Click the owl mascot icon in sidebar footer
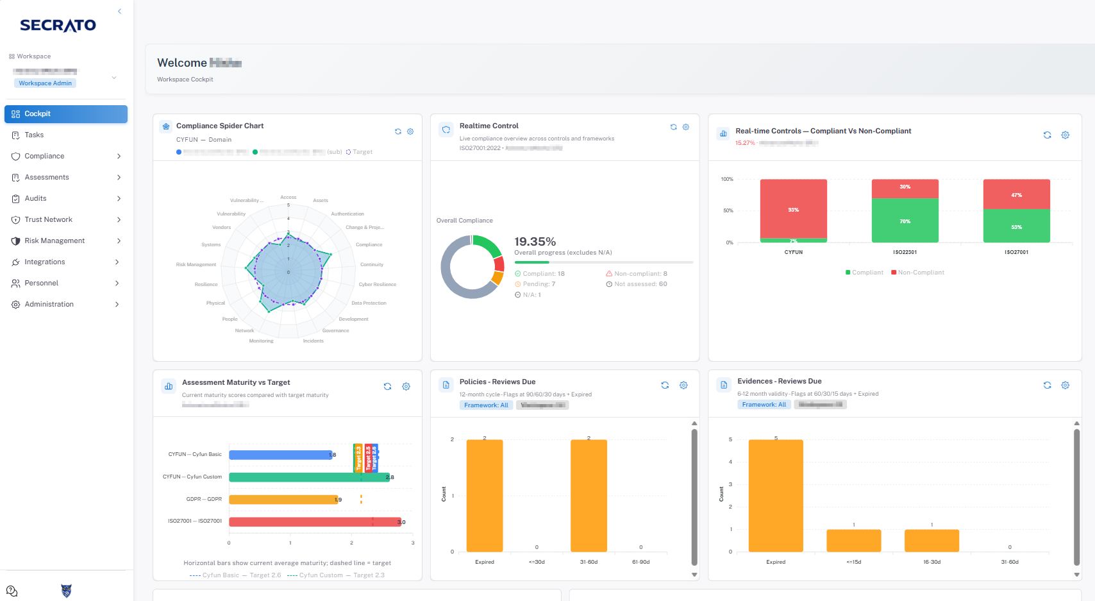This screenshot has height=601, width=1095. (66, 591)
